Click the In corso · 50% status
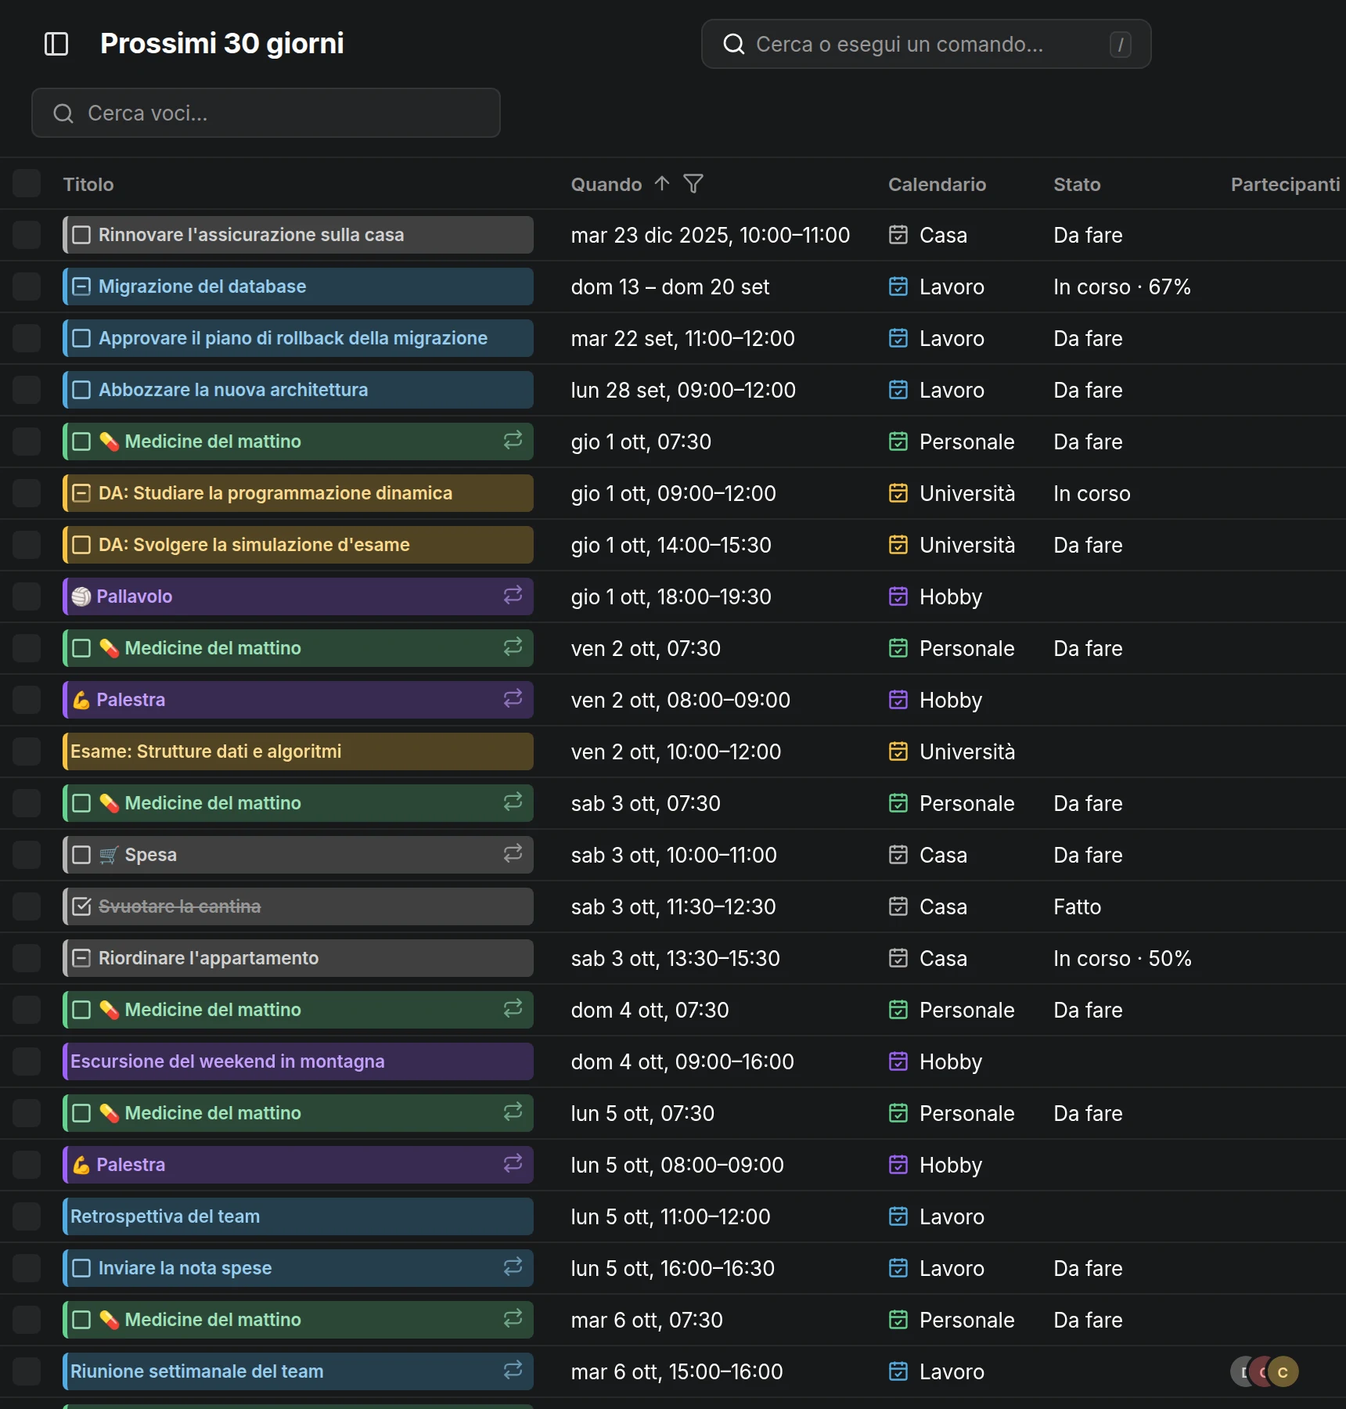 pos(1122,958)
